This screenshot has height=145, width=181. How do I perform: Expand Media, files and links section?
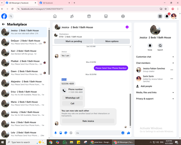155,92
